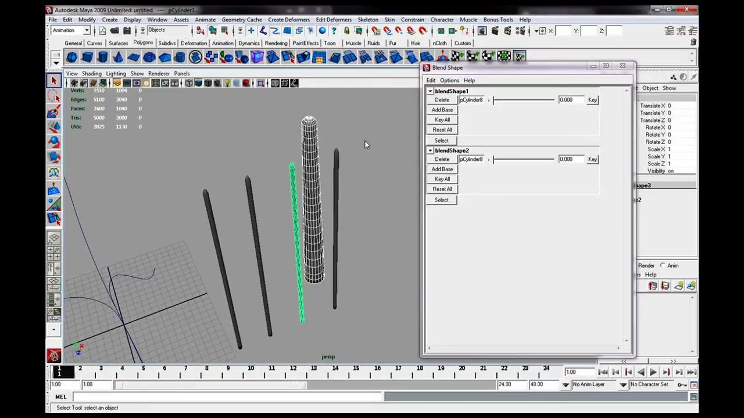
Task: Click the save scene icon
Action: tap(127, 31)
